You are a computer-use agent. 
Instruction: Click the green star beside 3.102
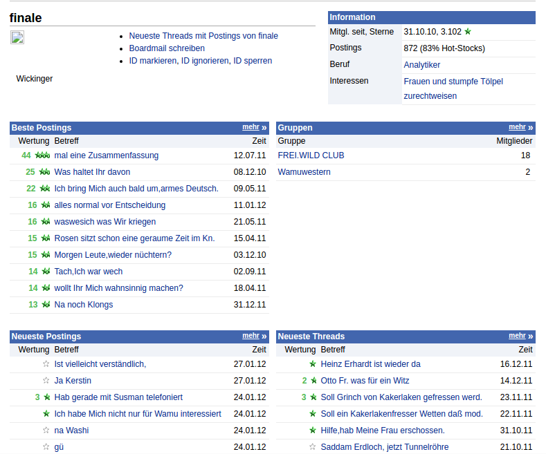click(x=468, y=32)
